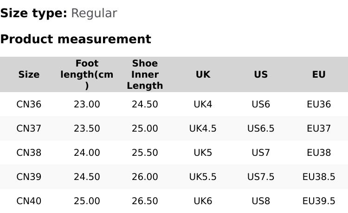
Task: Click the Size column header
Action: coord(29,74)
